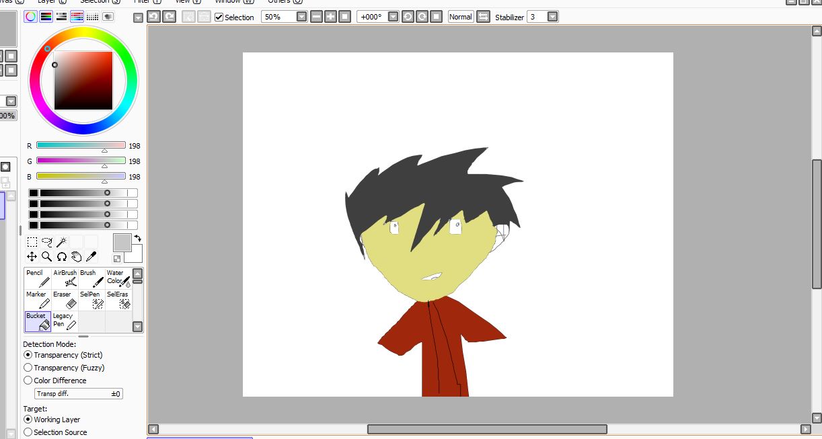Select the Eraser tool
Image resolution: width=822 pixels, height=439 pixels.
click(x=65, y=300)
